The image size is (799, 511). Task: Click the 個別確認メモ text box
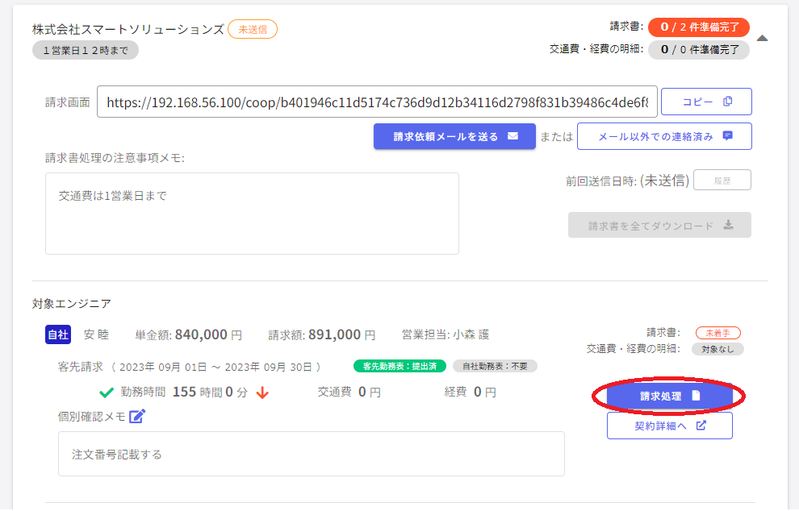311,454
